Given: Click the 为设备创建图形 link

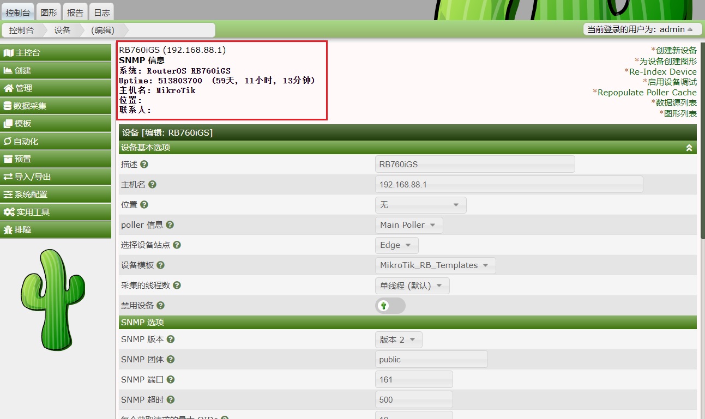Looking at the screenshot, I should coord(667,61).
